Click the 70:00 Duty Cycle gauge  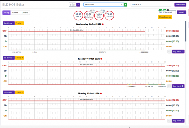[x=109, y=15]
